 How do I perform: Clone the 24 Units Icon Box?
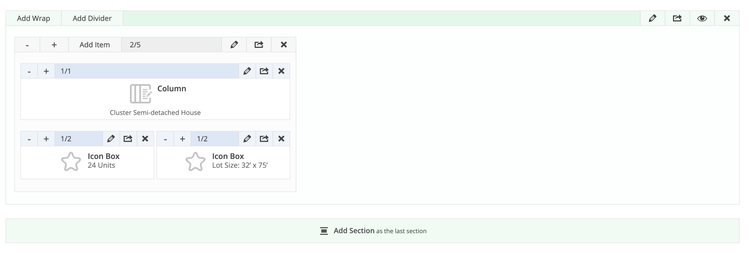pyautogui.click(x=128, y=139)
